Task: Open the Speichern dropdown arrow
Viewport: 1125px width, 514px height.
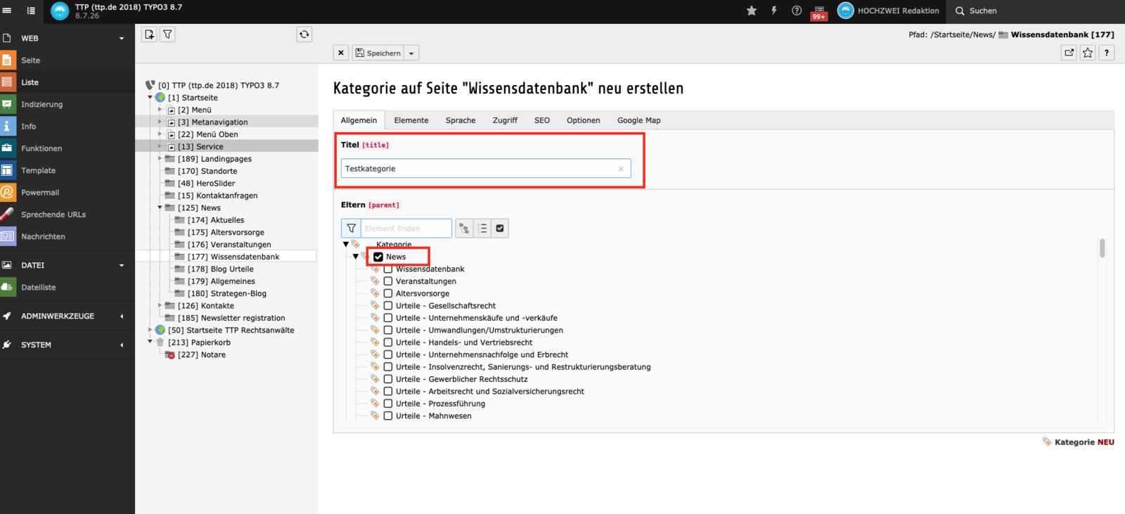Action: click(411, 53)
